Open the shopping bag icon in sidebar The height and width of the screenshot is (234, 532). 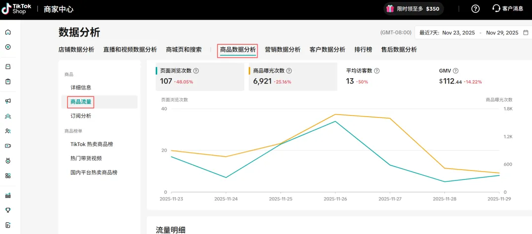tap(8, 67)
